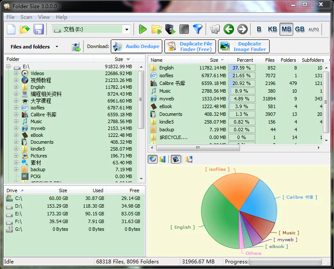
Task: Click the save chart icon
Action: pyautogui.click(x=189, y=159)
